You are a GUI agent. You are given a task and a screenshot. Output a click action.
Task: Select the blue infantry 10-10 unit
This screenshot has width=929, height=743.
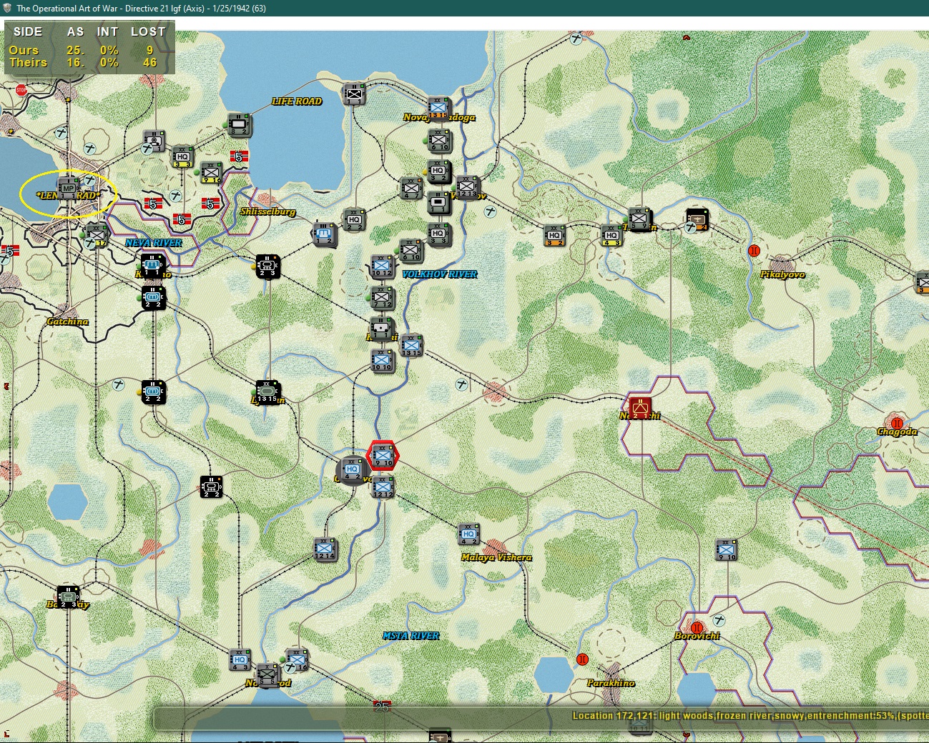coord(382,360)
